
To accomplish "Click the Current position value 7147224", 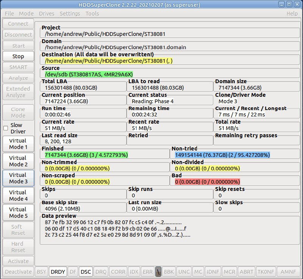I will [x=67, y=101].
